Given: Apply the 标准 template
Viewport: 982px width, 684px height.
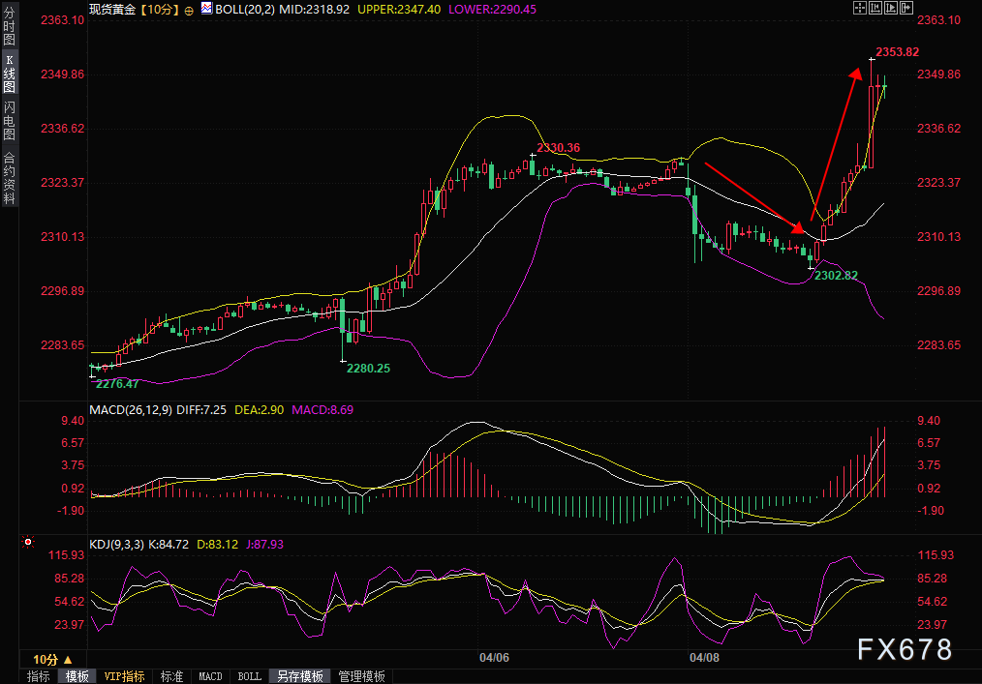Looking at the screenshot, I should 171,676.
